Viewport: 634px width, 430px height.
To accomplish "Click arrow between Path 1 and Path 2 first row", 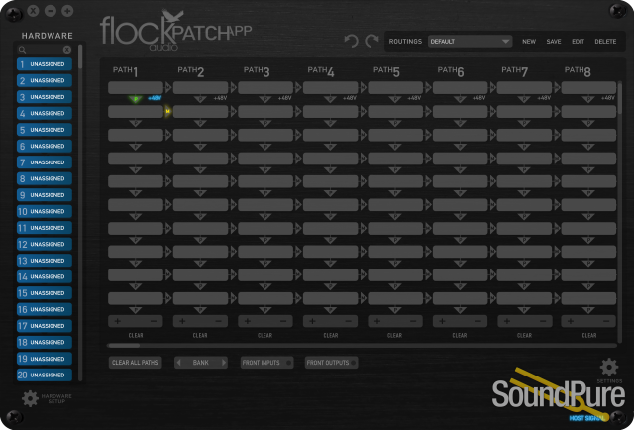I will click(x=168, y=87).
